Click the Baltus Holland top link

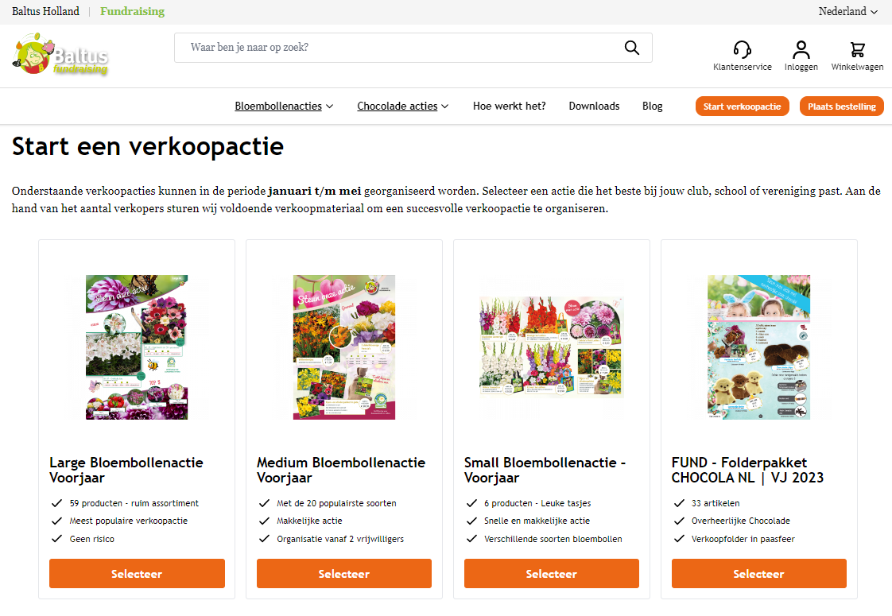[x=45, y=11]
